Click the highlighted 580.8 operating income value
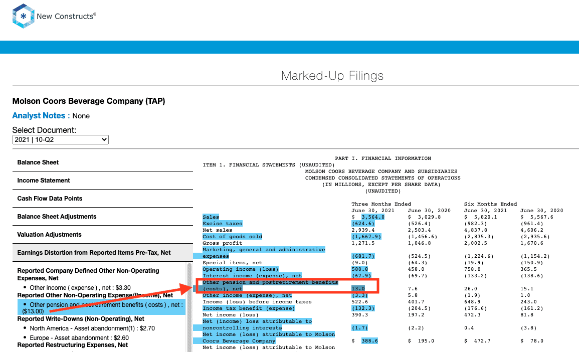 360,269
